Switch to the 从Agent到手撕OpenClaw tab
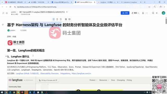Screen dimensions: 167x94 click(x=62, y=2)
